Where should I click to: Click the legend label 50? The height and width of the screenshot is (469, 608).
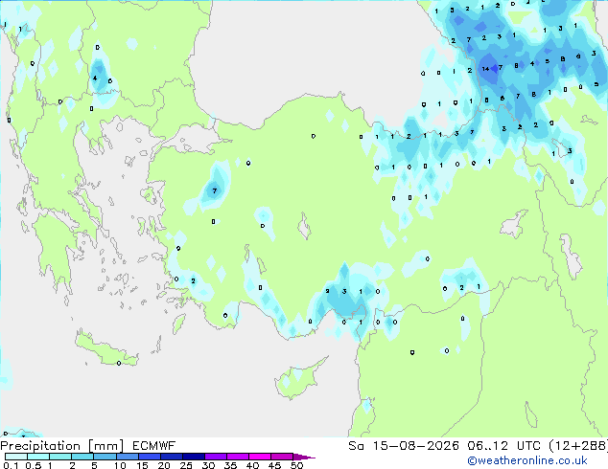296,465
